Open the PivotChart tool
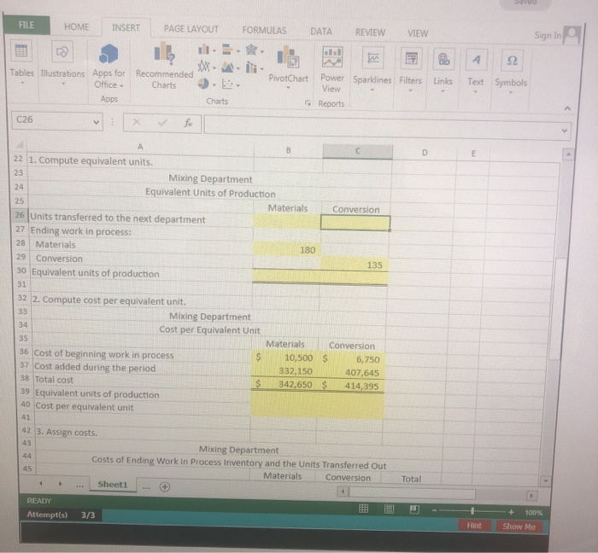This screenshot has height=553, width=598. pyautogui.click(x=289, y=56)
